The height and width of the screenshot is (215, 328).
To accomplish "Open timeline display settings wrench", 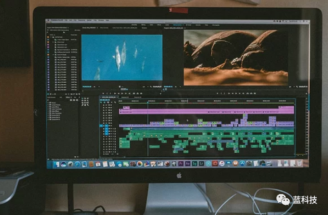I will click(115, 102).
